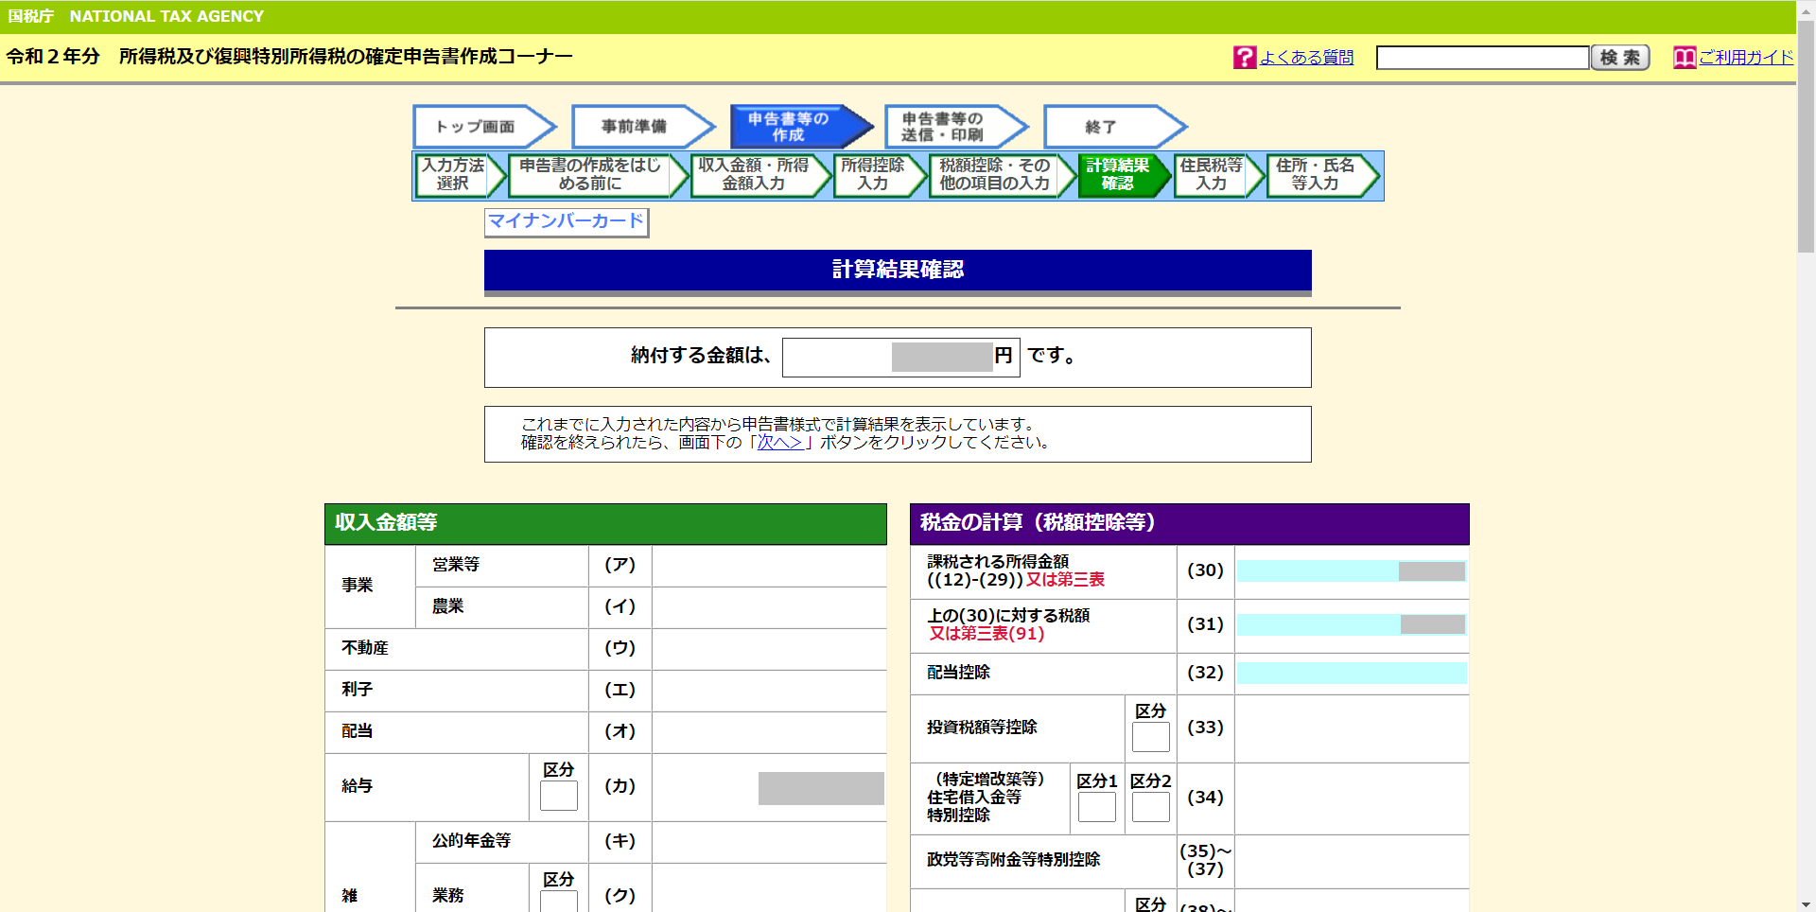Go to 住民税等入力 sub-step
The width and height of the screenshot is (1816, 912).
coord(1218,175)
